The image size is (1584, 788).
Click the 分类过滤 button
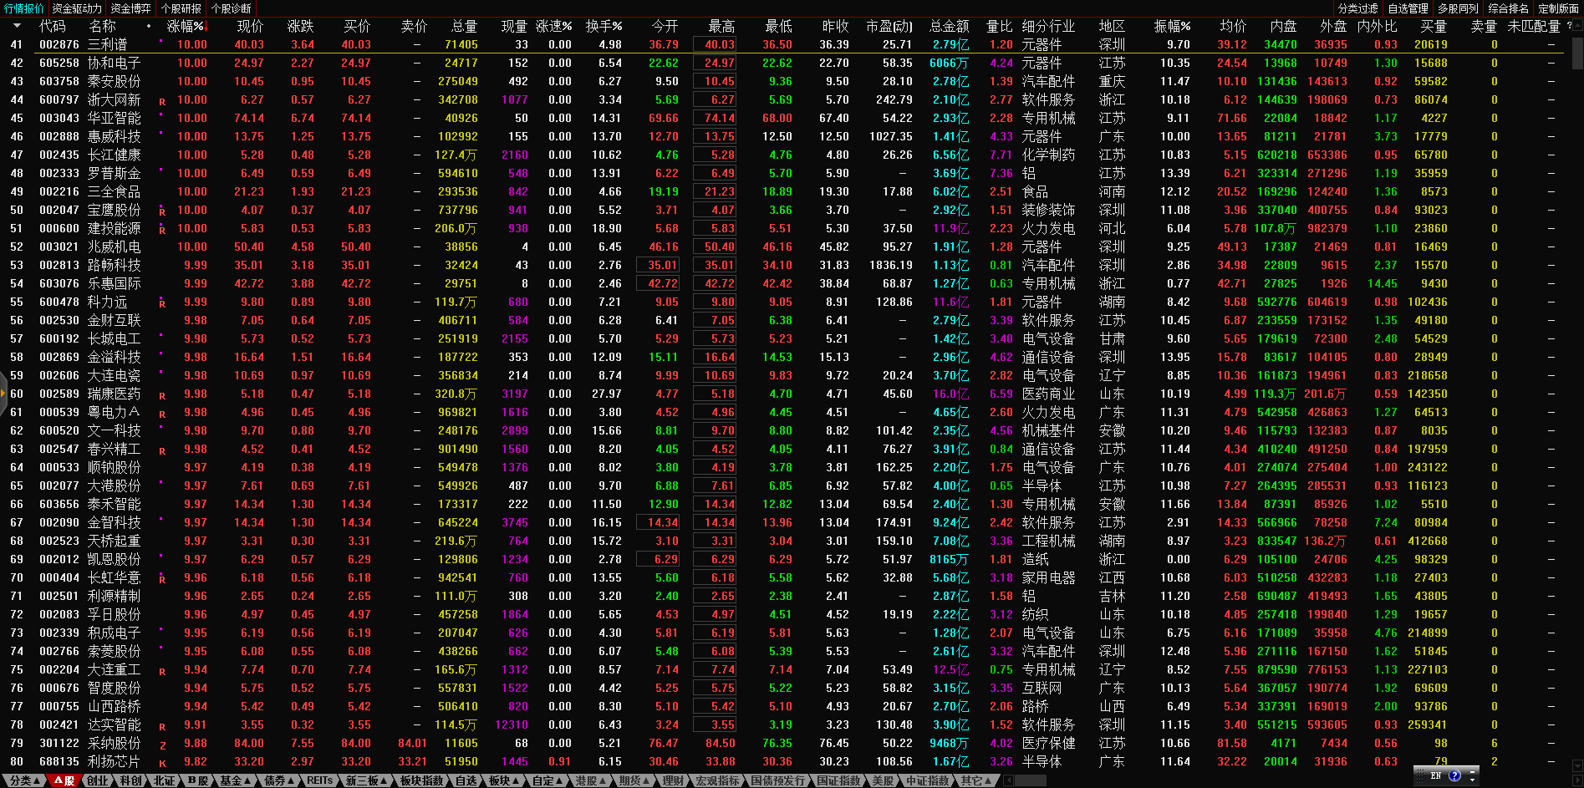click(1358, 8)
